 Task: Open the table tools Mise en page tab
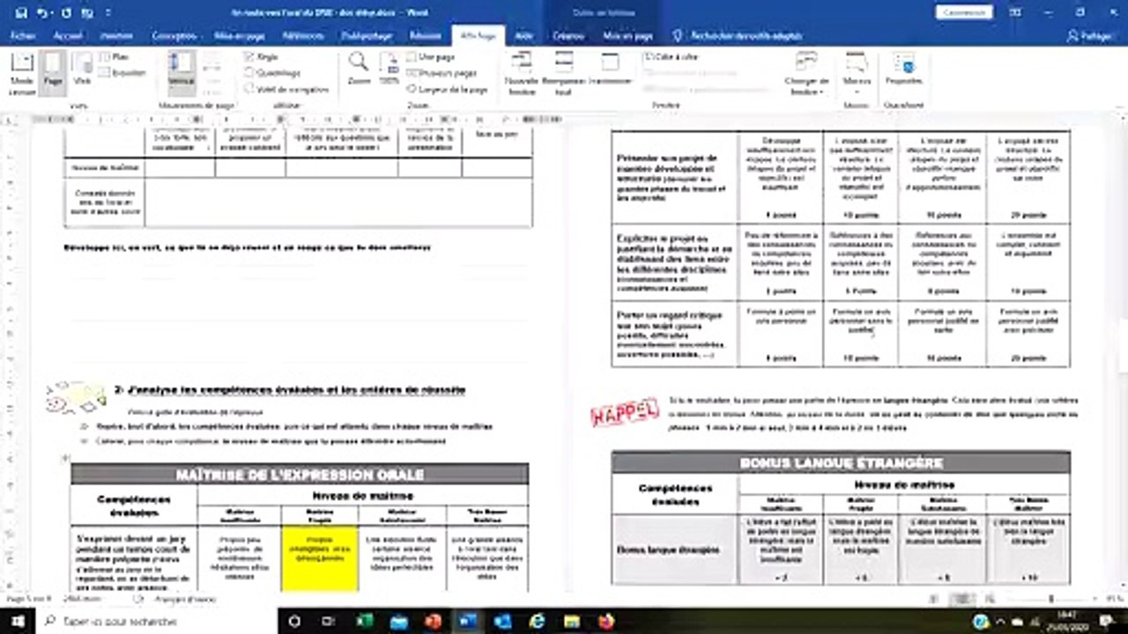pyautogui.click(x=628, y=36)
